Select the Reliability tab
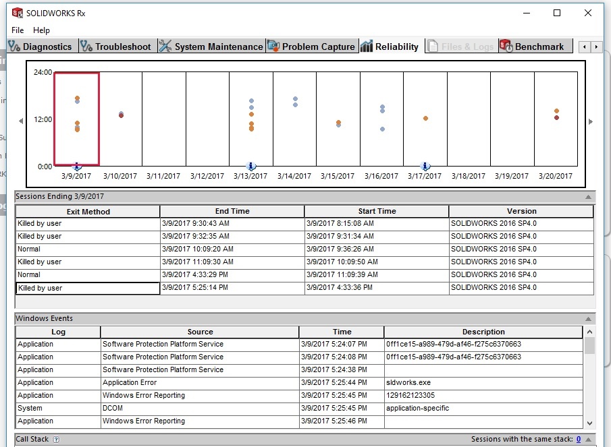611x447 pixels. coord(391,47)
